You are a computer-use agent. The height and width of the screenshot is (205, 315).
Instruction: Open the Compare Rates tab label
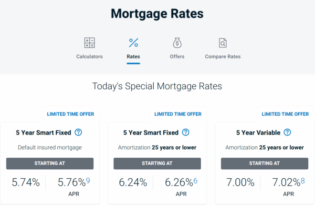(x=222, y=57)
